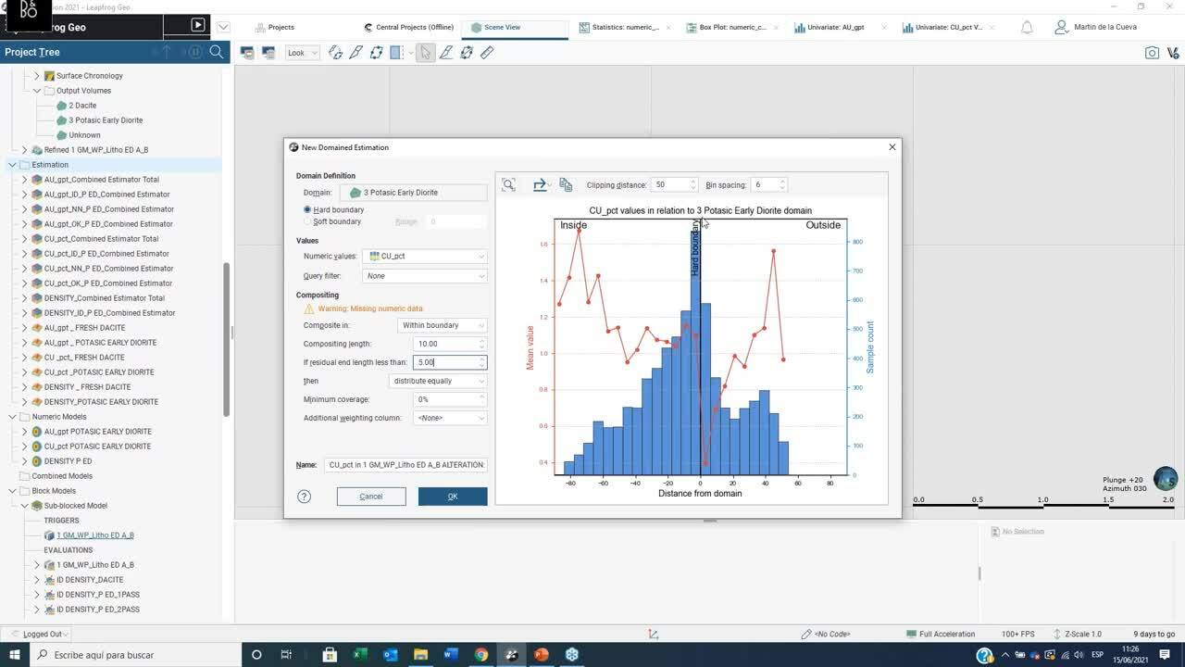Click the help question-mark icon in dialog

tap(304, 497)
